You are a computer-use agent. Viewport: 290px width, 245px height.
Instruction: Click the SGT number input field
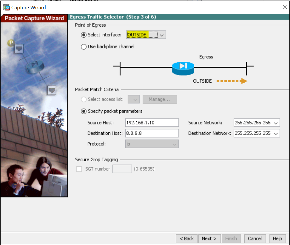[x=122, y=169]
